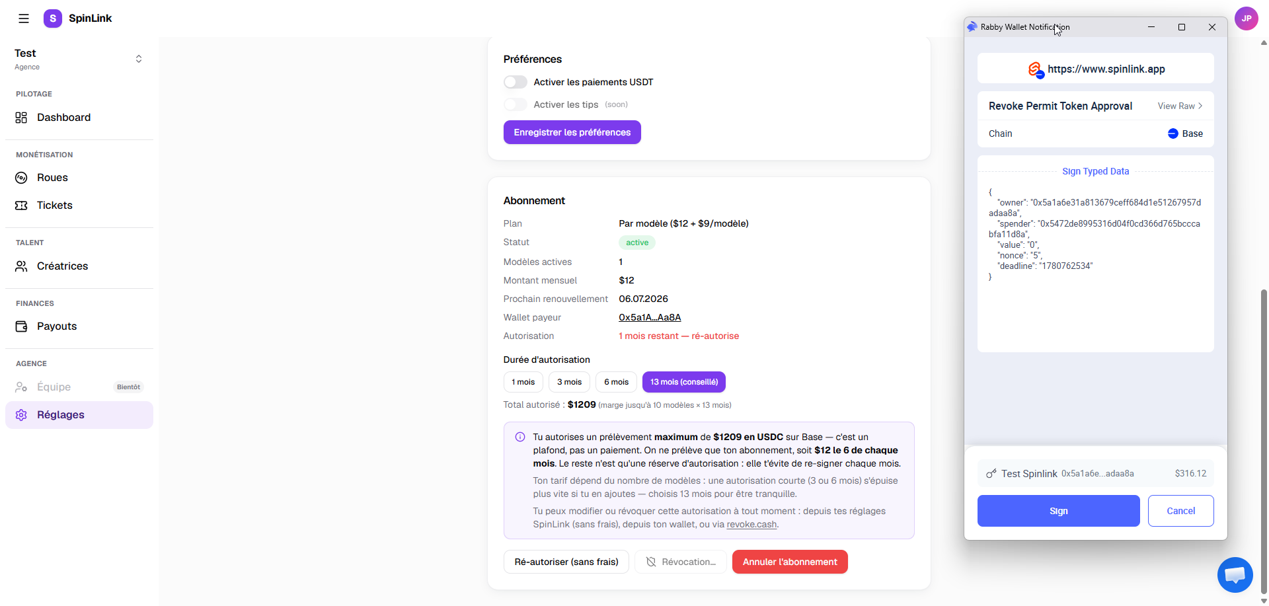The width and height of the screenshot is (1269, 606).
Task: Click the Réglages gear icon
Action: point(21,415)
